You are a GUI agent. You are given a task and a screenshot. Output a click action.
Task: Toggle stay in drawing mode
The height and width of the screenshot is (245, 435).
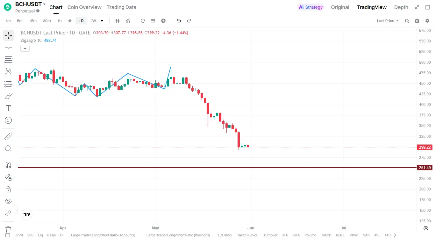[x=8, y=177]
